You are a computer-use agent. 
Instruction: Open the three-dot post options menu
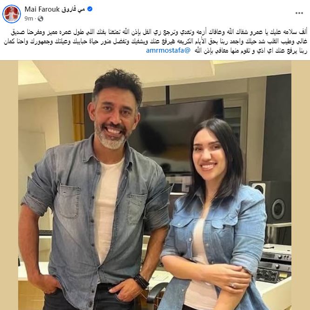(x=299, y=13)
